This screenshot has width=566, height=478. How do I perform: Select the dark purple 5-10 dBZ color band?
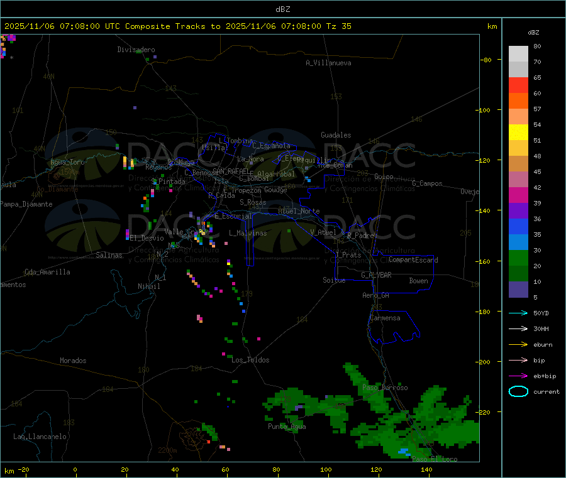pyautogui.click(x=518, y=290)
